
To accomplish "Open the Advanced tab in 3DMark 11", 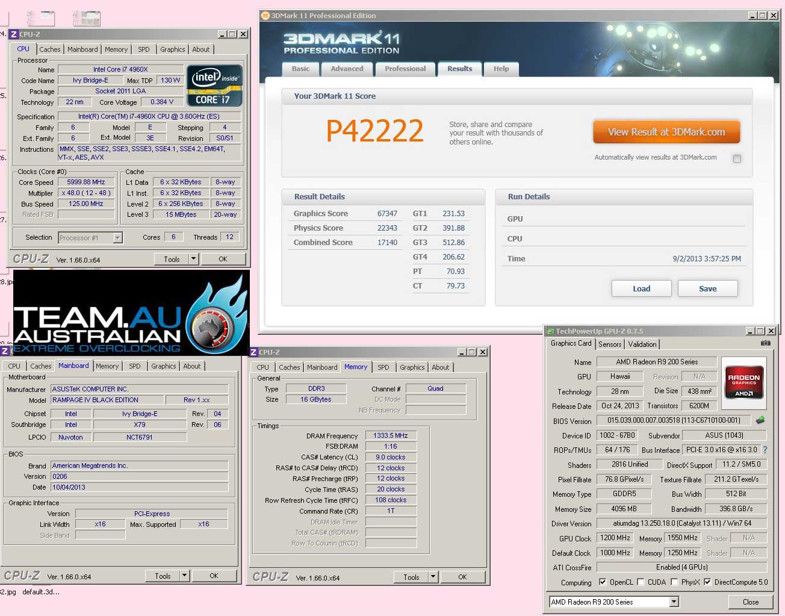I will [347, 69].
